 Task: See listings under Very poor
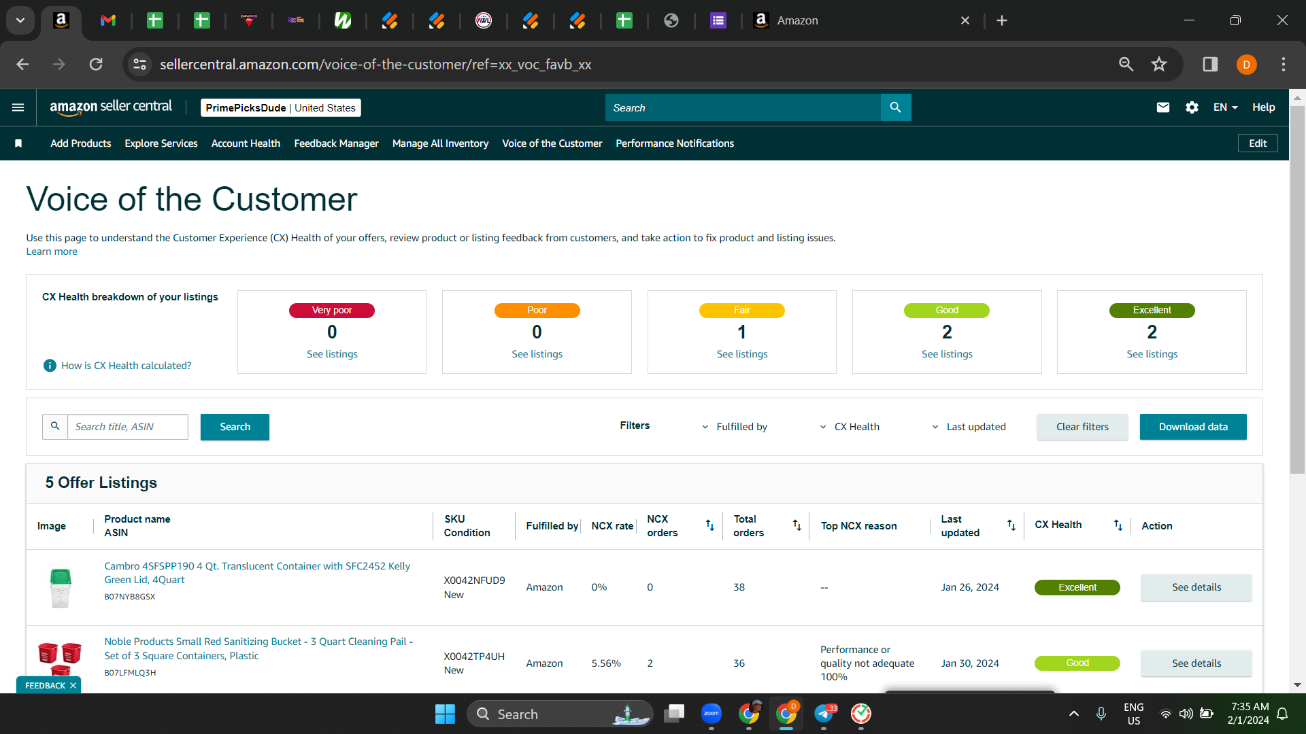point(332,354)
